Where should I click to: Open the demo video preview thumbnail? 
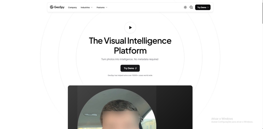click(130, 107)
